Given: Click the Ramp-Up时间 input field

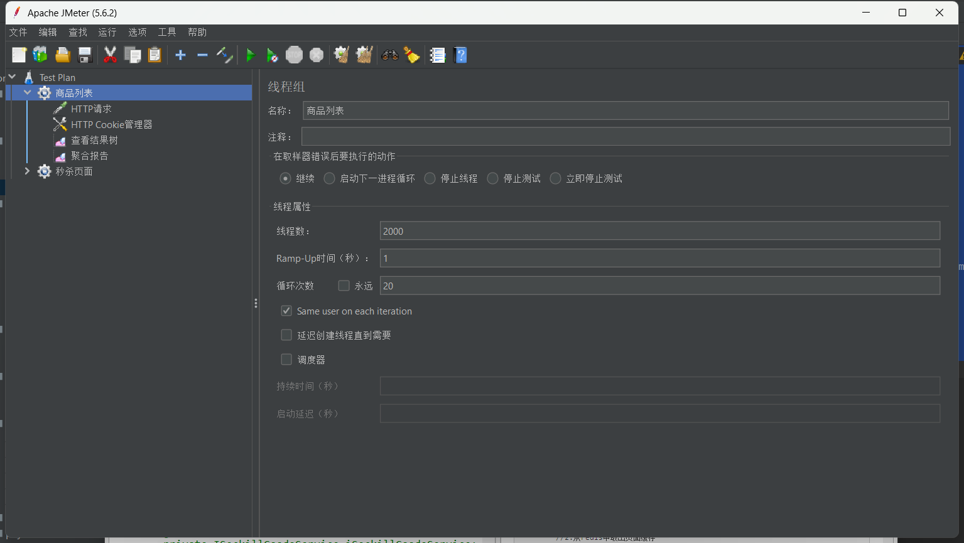Looking at the screenshot, I should (660, 258).
